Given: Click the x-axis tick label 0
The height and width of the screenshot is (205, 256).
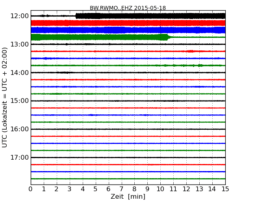Looking at the screenshot, I should [31, 189].
